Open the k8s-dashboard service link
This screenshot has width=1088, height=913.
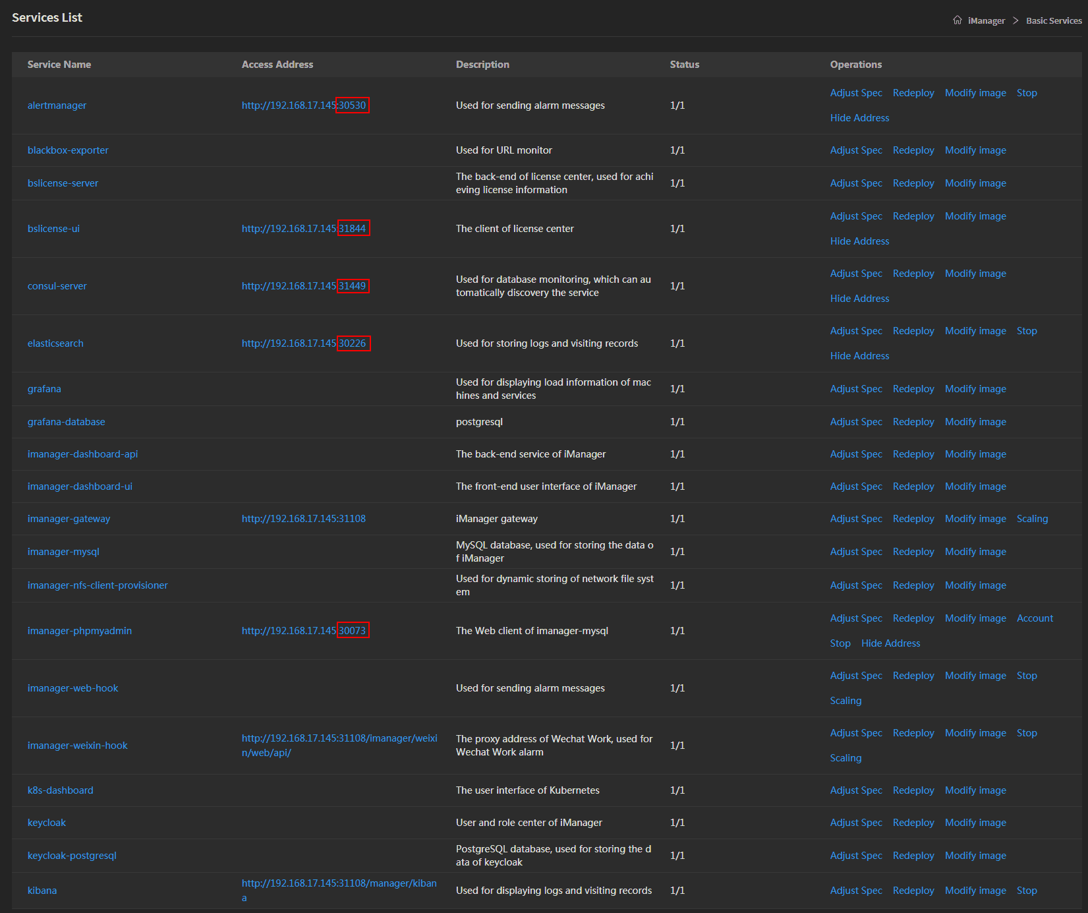[60, 790]
